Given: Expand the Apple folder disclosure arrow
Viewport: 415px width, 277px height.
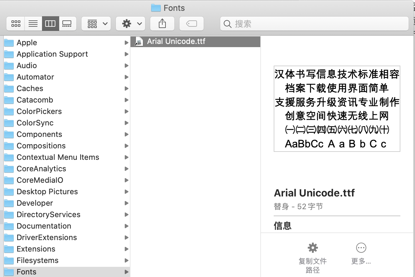Looking at the screenshot, I should point(127,42).
